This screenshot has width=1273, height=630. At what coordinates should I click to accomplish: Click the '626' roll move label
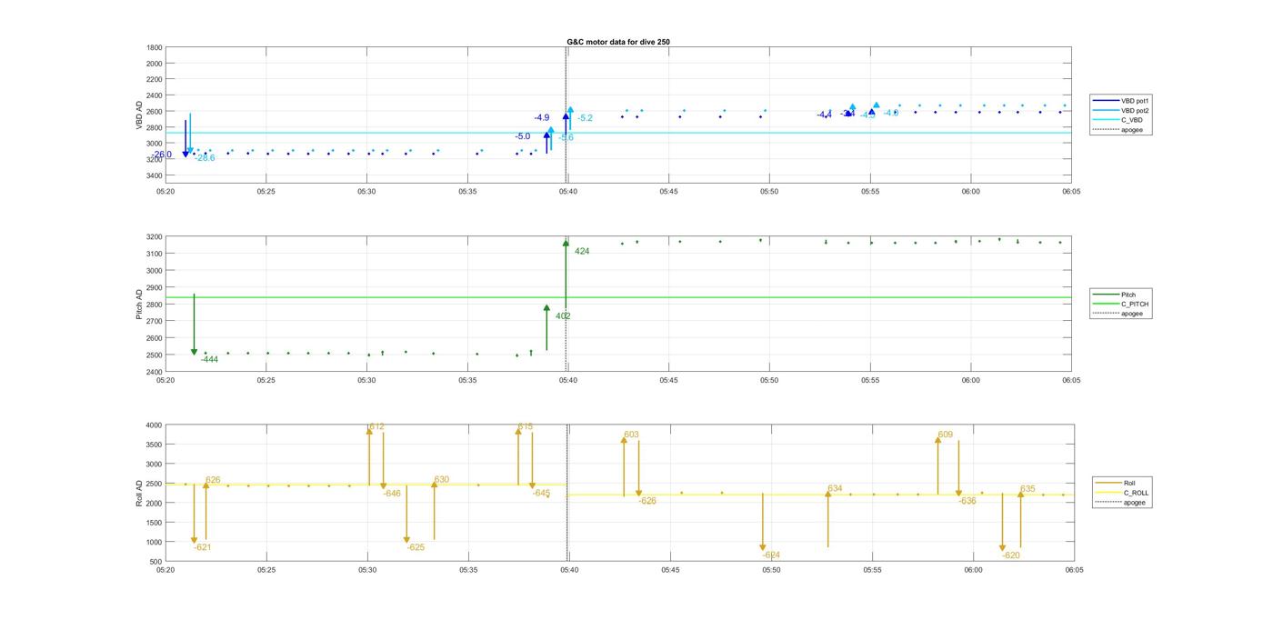coord(213,480)
